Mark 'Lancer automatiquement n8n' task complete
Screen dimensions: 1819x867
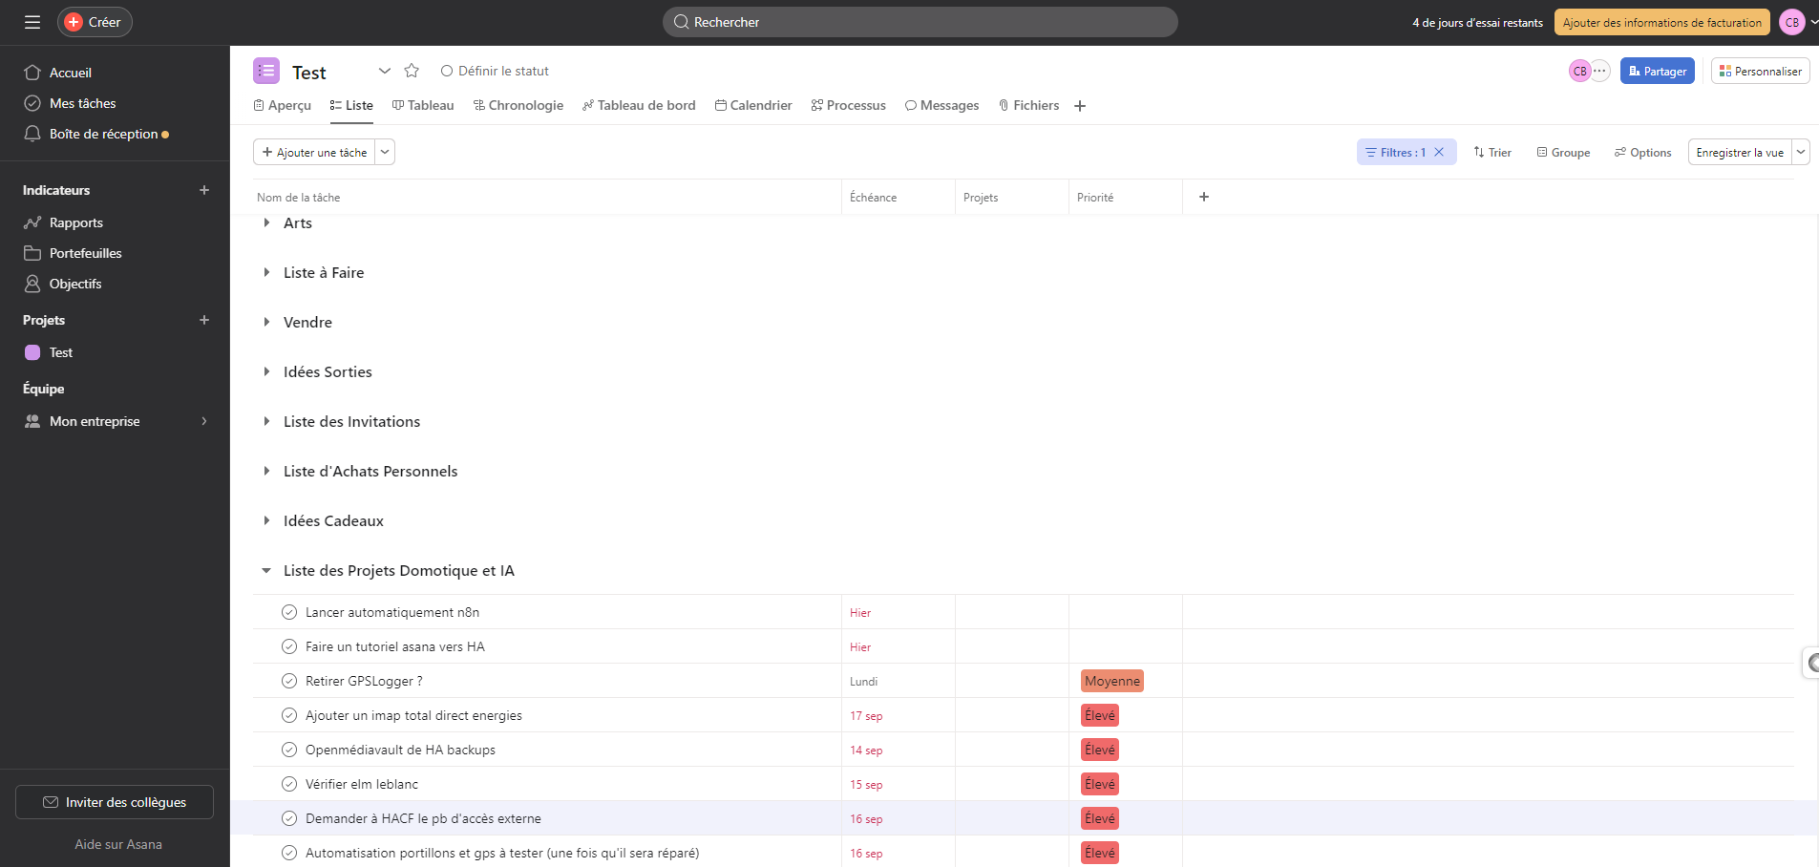click(289, 612)
